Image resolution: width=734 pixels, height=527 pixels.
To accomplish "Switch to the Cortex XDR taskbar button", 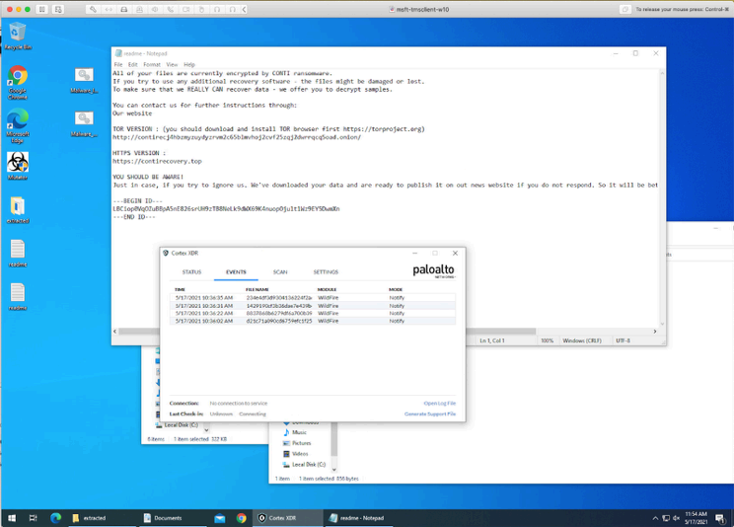I will tap(288, 518).
